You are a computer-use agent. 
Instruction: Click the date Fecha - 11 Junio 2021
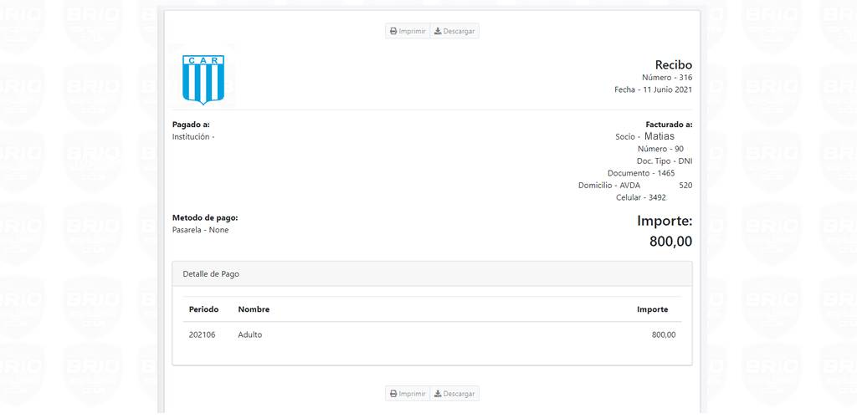tap(653, 89)
